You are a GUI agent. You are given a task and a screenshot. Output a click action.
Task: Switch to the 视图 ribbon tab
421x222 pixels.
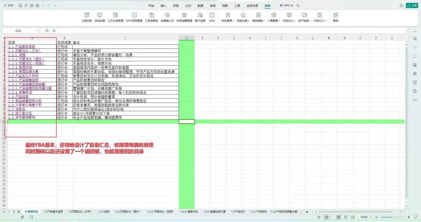(225, 5)
